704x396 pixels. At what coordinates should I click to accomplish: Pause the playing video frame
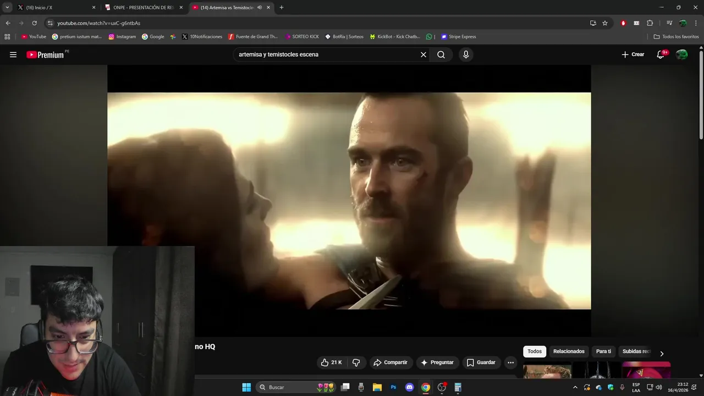click(x=349, y=201)
